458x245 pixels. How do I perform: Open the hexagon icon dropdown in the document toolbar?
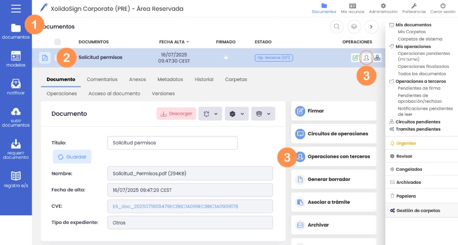[x=236, y=114]
